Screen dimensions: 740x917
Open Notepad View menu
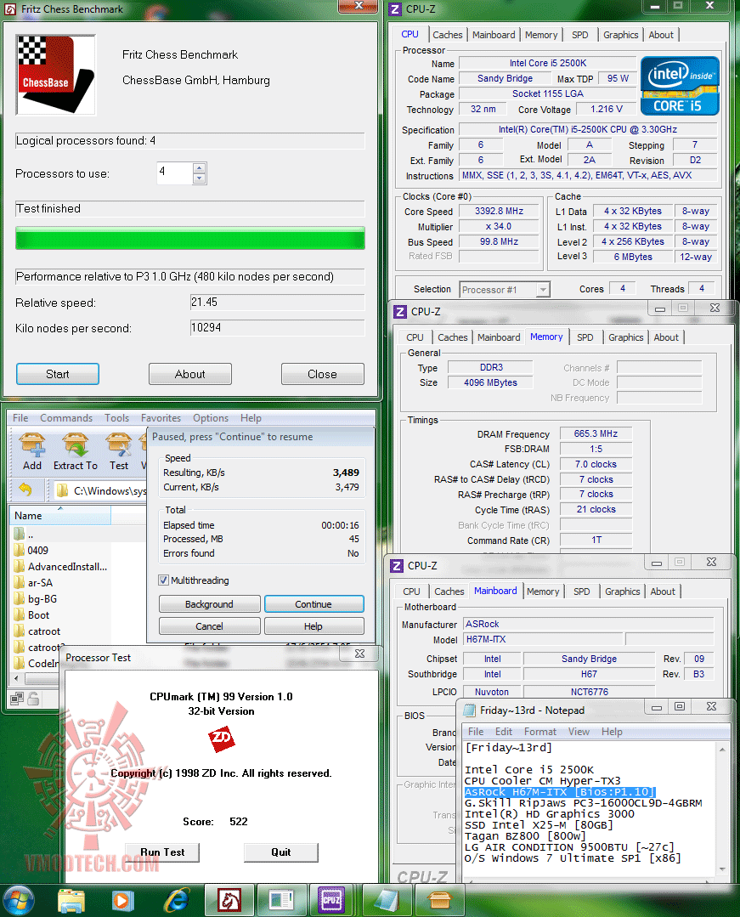[x=579, y=732]
